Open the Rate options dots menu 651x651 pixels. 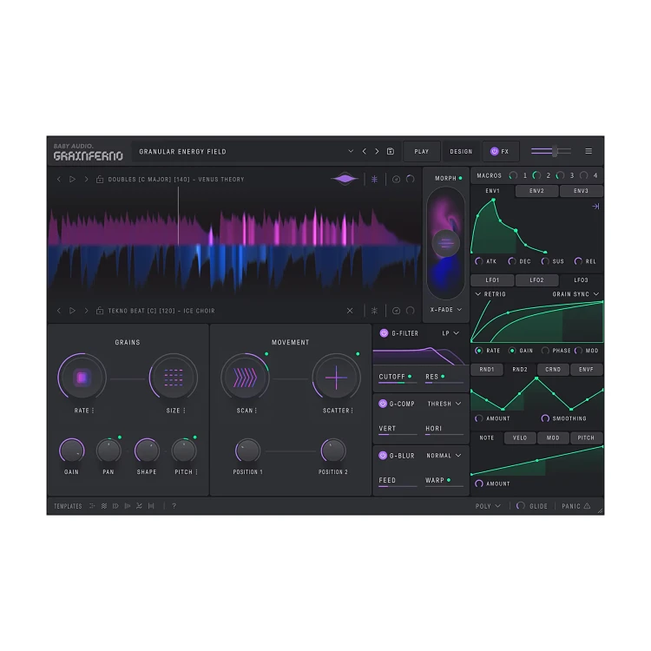[93, 411]
